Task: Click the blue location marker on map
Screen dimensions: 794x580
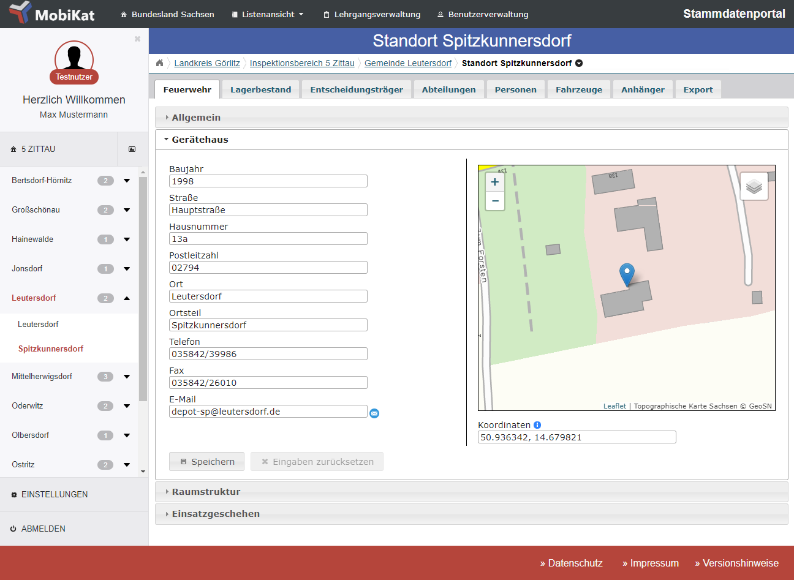Action: 627,274
